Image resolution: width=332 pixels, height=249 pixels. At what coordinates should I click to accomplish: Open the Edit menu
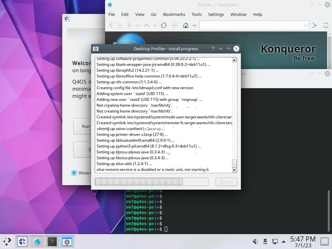125,14
